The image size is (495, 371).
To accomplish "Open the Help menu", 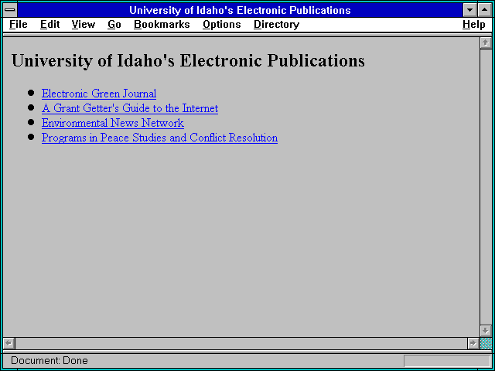I will click(x=474, y=25).
